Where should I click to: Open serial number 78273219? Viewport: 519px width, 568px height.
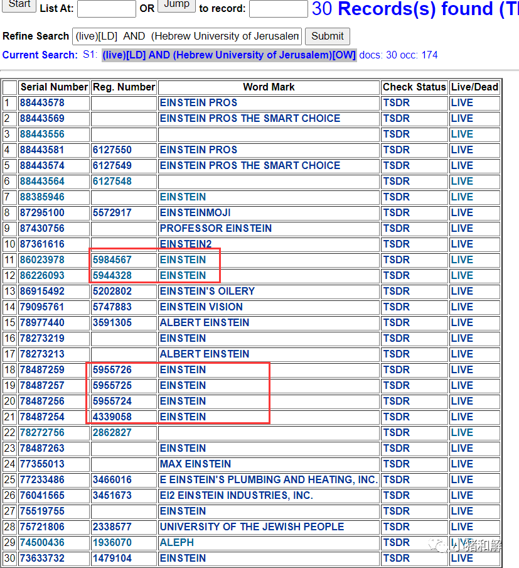[x=42, y=338]
